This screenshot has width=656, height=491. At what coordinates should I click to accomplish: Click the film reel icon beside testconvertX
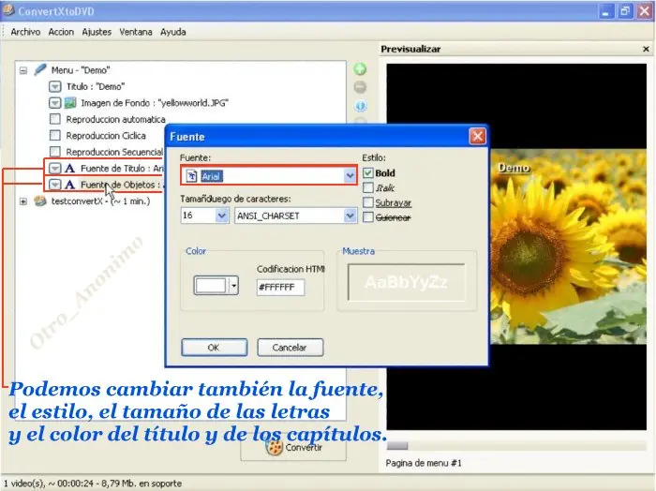point(40,201)
